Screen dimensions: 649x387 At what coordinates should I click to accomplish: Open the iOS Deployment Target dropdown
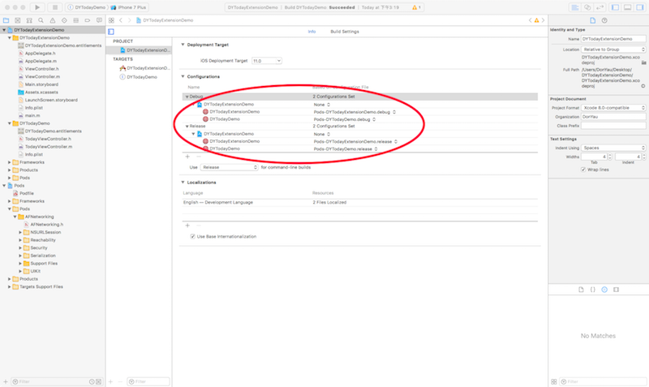[267, 61]
